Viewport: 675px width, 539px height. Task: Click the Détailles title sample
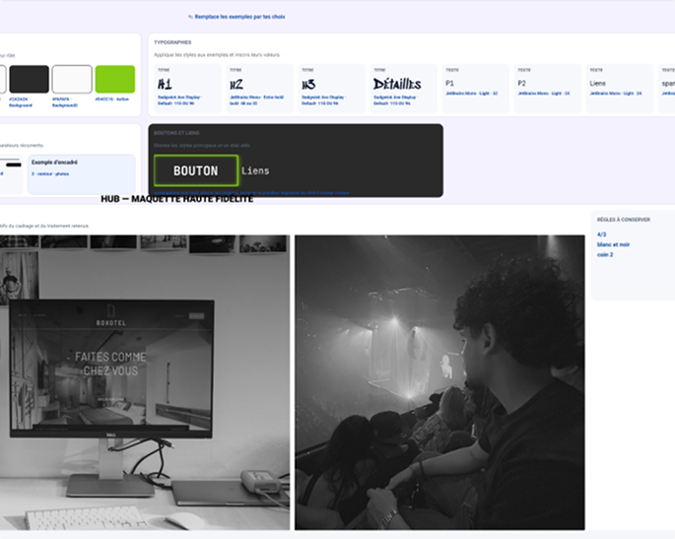397,84
